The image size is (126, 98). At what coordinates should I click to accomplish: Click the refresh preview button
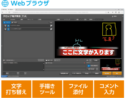coord(91,69)
